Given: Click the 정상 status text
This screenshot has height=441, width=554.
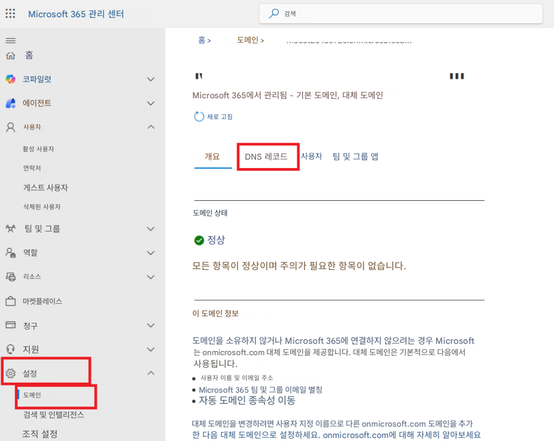Looking at the screenshot, I should (x=216, y=240).
